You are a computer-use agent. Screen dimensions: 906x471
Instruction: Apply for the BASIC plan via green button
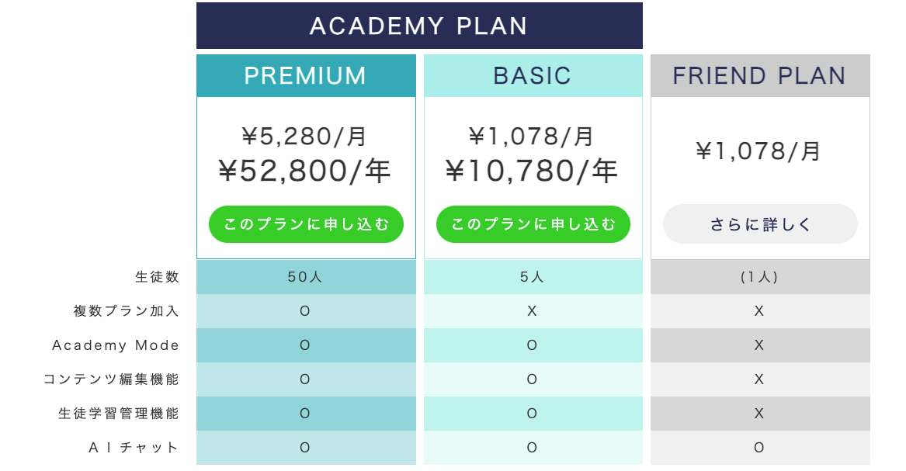point(533,224)
